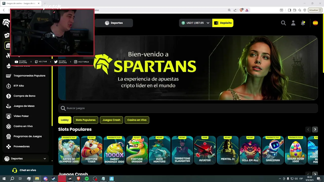Image resolution: width=324 pixels, height=182 pixels.
Task: Click the Compra de Bono money icon
Action: point(9,96)
